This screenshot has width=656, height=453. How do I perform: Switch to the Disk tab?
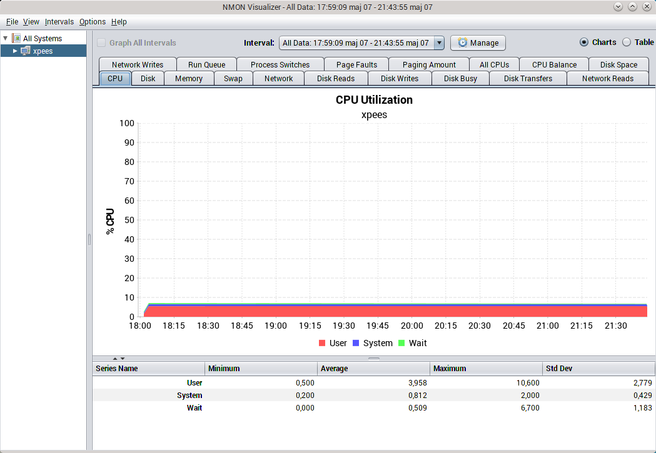point(148,78)
